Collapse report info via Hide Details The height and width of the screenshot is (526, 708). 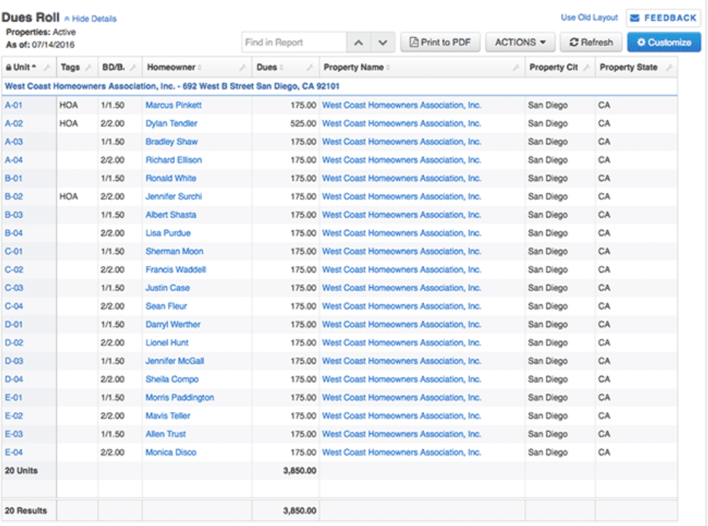click(x=90, y=18)
